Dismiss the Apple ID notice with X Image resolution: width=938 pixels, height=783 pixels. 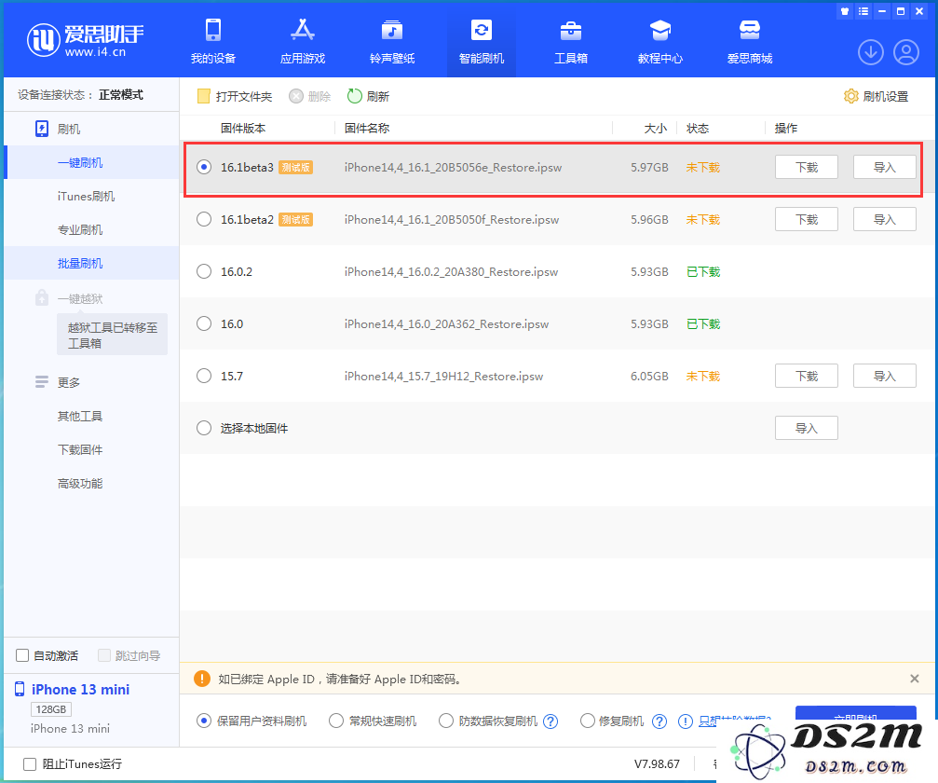[914, 679]
